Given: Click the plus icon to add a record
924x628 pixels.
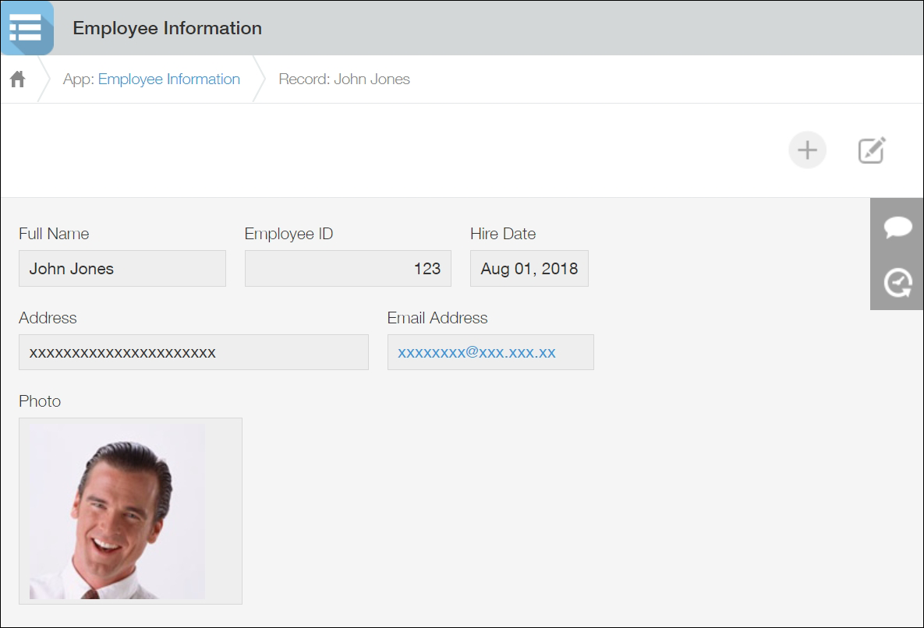Looking at the screenshot, I should (807, 150).
